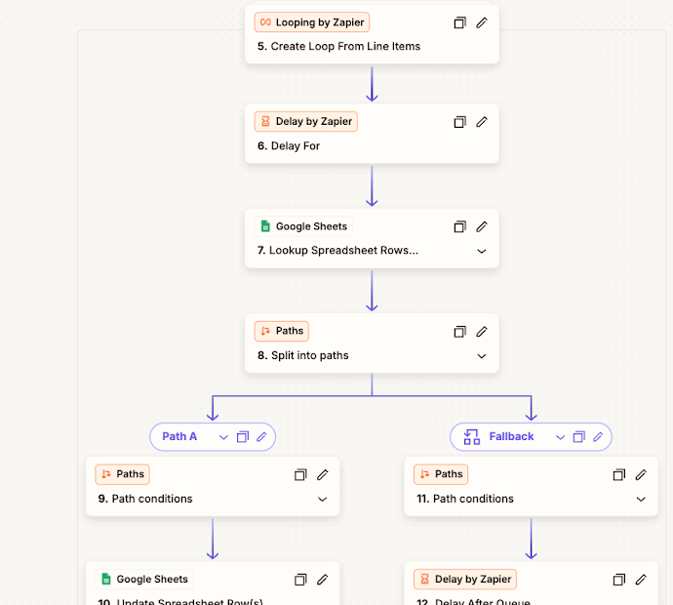The image size is (673, 605).
Task: Duplicate the Create Loop From Line Items step
Action: point(460,22)
